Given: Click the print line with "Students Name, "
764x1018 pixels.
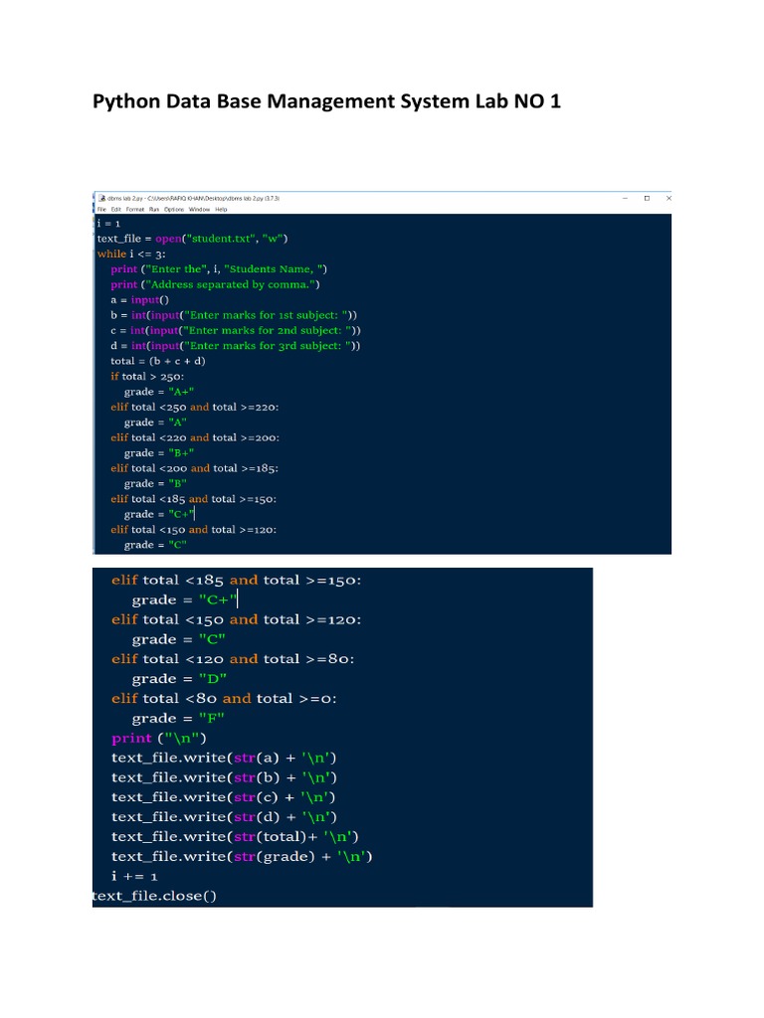Looking at the screenshot, I should click(219, 268).
